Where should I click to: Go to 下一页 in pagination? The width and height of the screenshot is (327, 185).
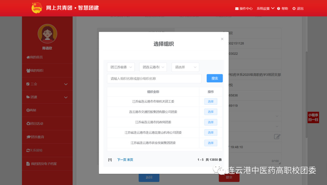pyautogui.click(x=122, y=160)
